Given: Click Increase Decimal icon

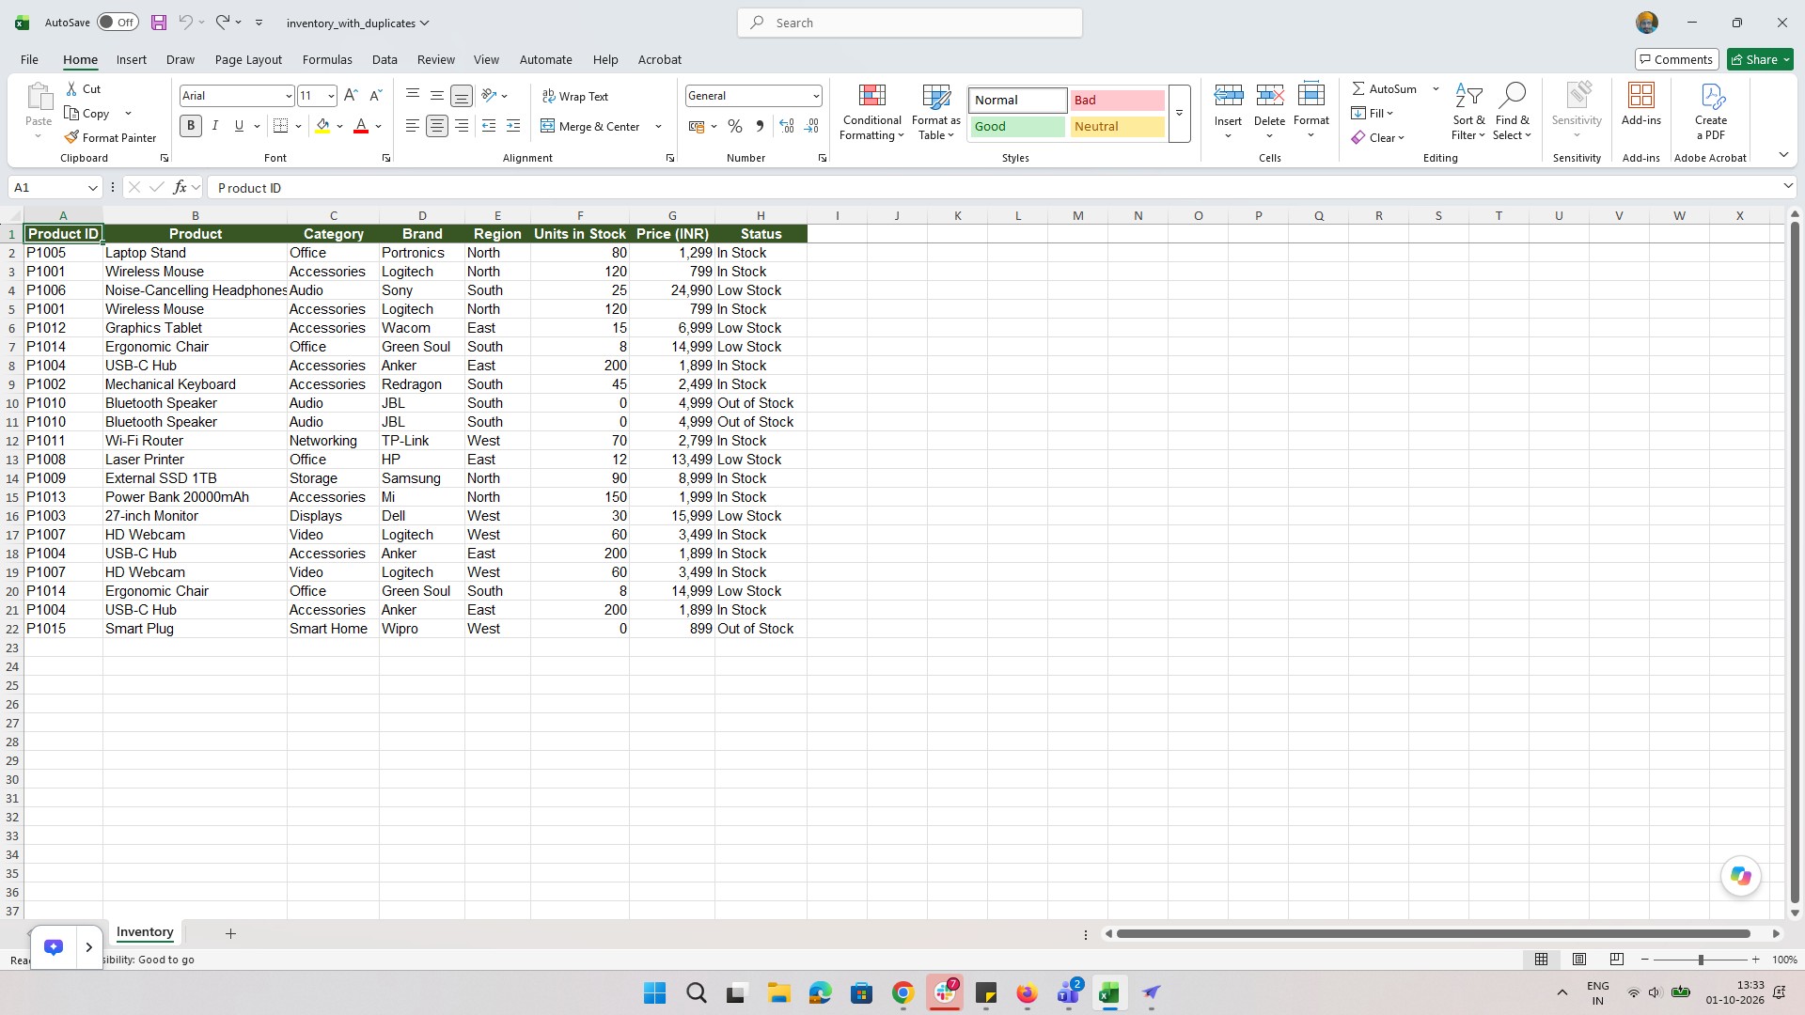Looking at the screenshot, I should point(787,126).
